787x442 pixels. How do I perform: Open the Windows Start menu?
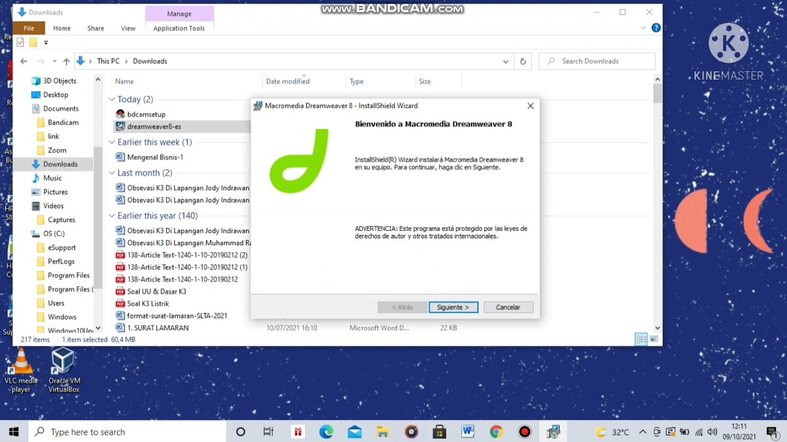pos(14,432)
